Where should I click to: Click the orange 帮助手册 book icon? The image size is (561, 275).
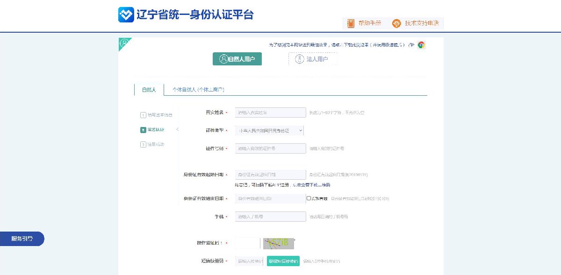tap(351, 23)
